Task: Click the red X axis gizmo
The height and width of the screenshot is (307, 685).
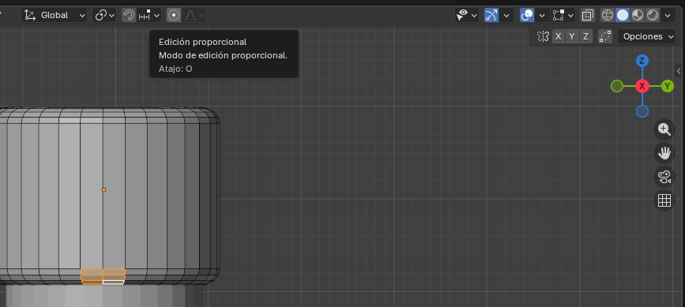Action: [x=642, y=86]
